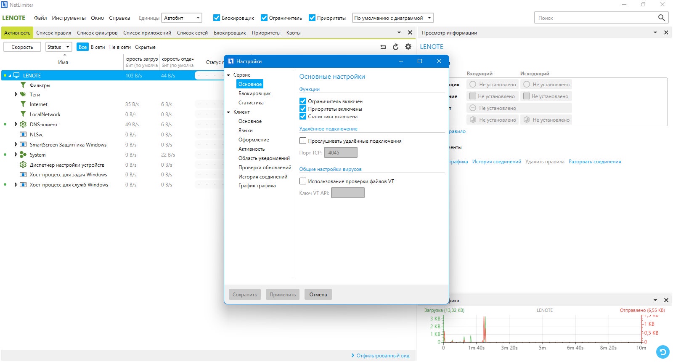Click the Отмена button
The height and width of the screenshot is (362, 673).
pyautogui.click(x=318, y=294)
